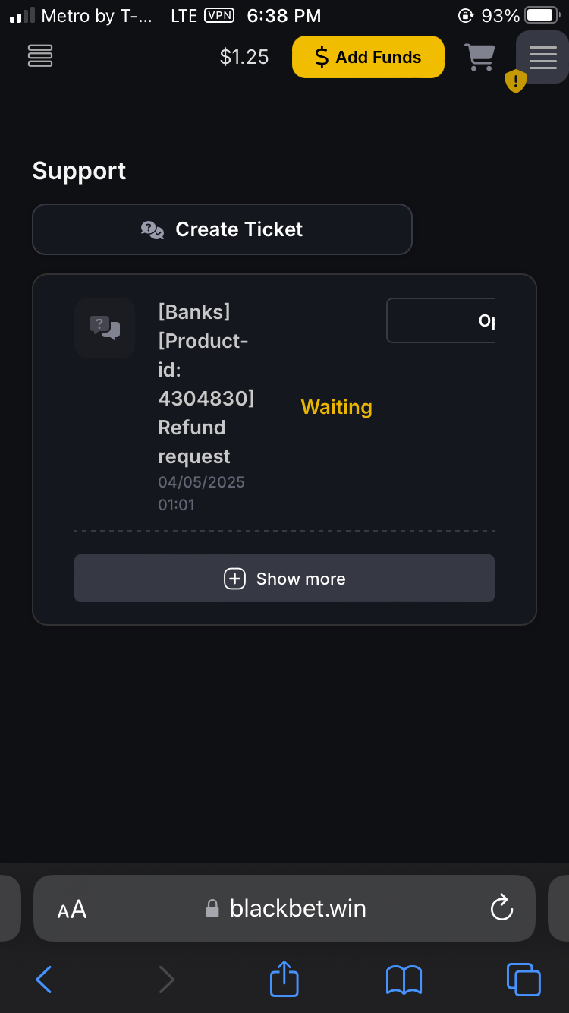Open the Safari tabs overview icon
The width and height of the screenshot is (569, 1013).
pos(523,979)
